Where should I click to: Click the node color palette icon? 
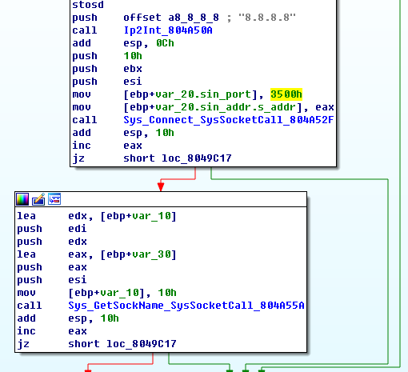pos(22,199)
